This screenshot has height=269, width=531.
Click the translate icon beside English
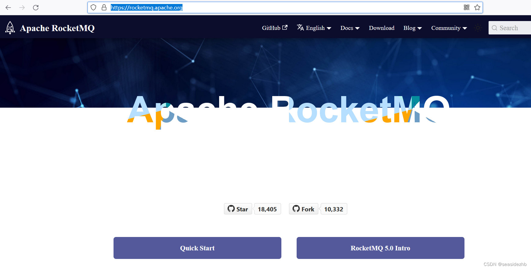tap(300, 27)
